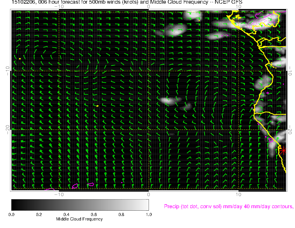Click the -20 latitude label on the left axis
The width and height of the screenshot is (295, 228).
coord(8,129)
